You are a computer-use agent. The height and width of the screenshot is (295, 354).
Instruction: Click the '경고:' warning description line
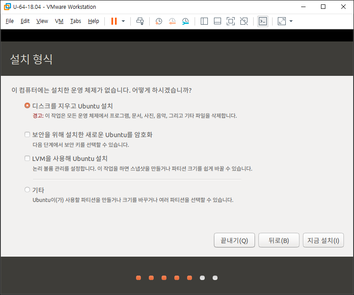(x=135, y=116)
